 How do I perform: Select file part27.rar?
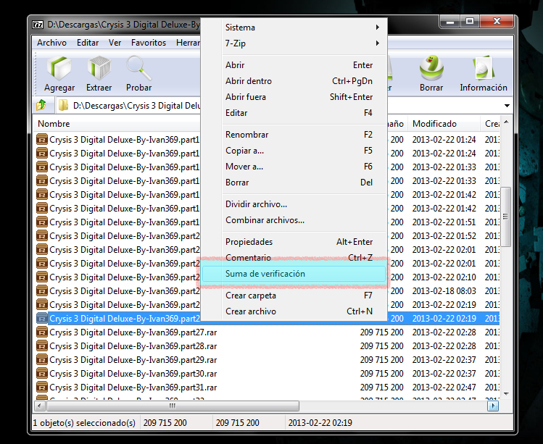[x=133, y=332]
